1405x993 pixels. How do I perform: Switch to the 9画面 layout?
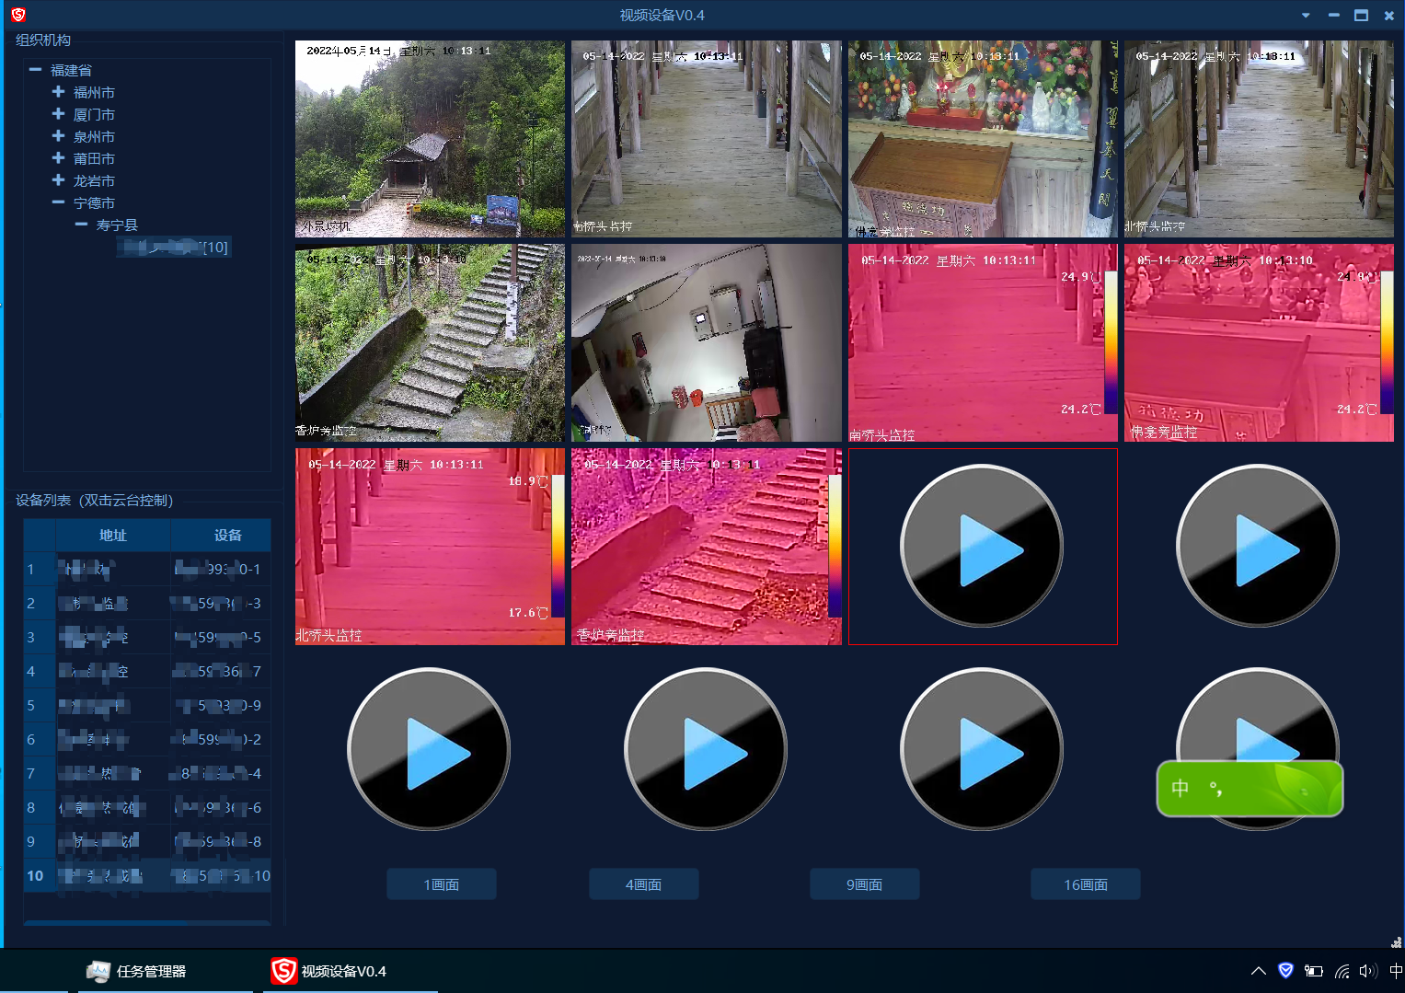(x=865, y=883)
